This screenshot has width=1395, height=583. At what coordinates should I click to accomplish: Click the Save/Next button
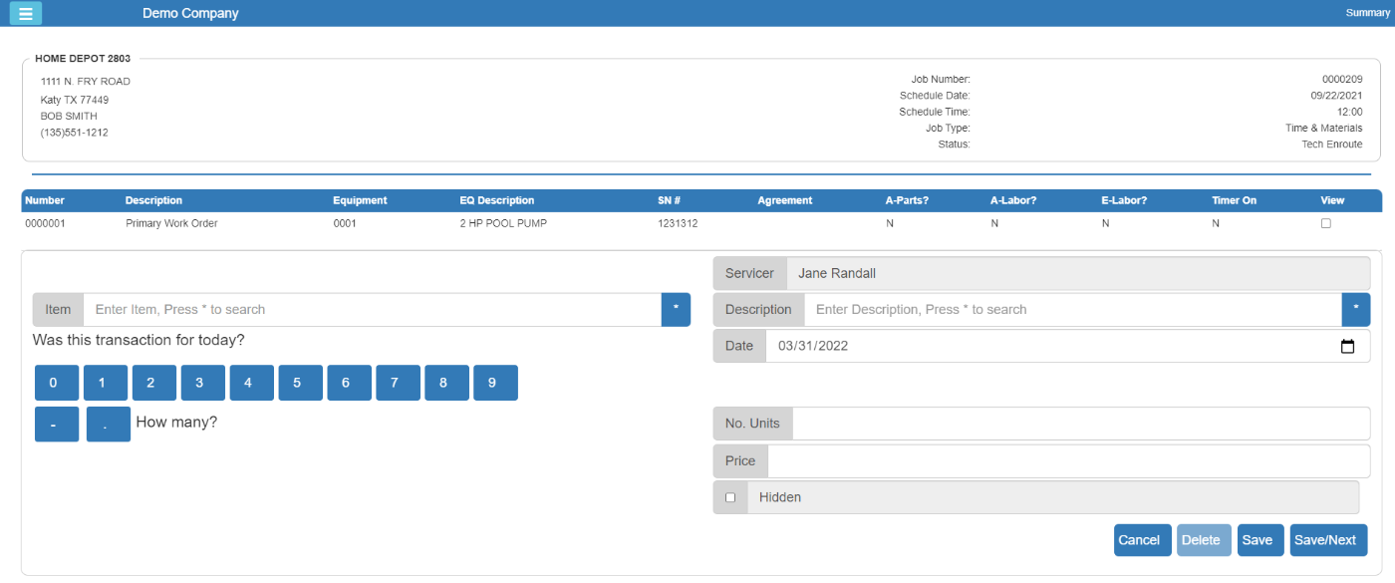[x=1328, y=540]
